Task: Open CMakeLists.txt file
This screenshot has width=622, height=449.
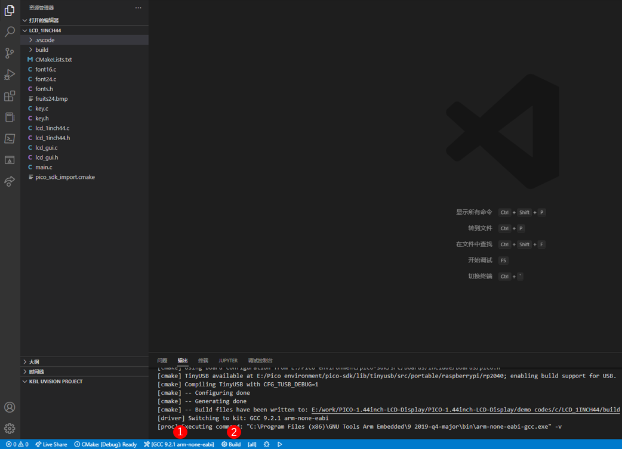Action: click(85, 60)
